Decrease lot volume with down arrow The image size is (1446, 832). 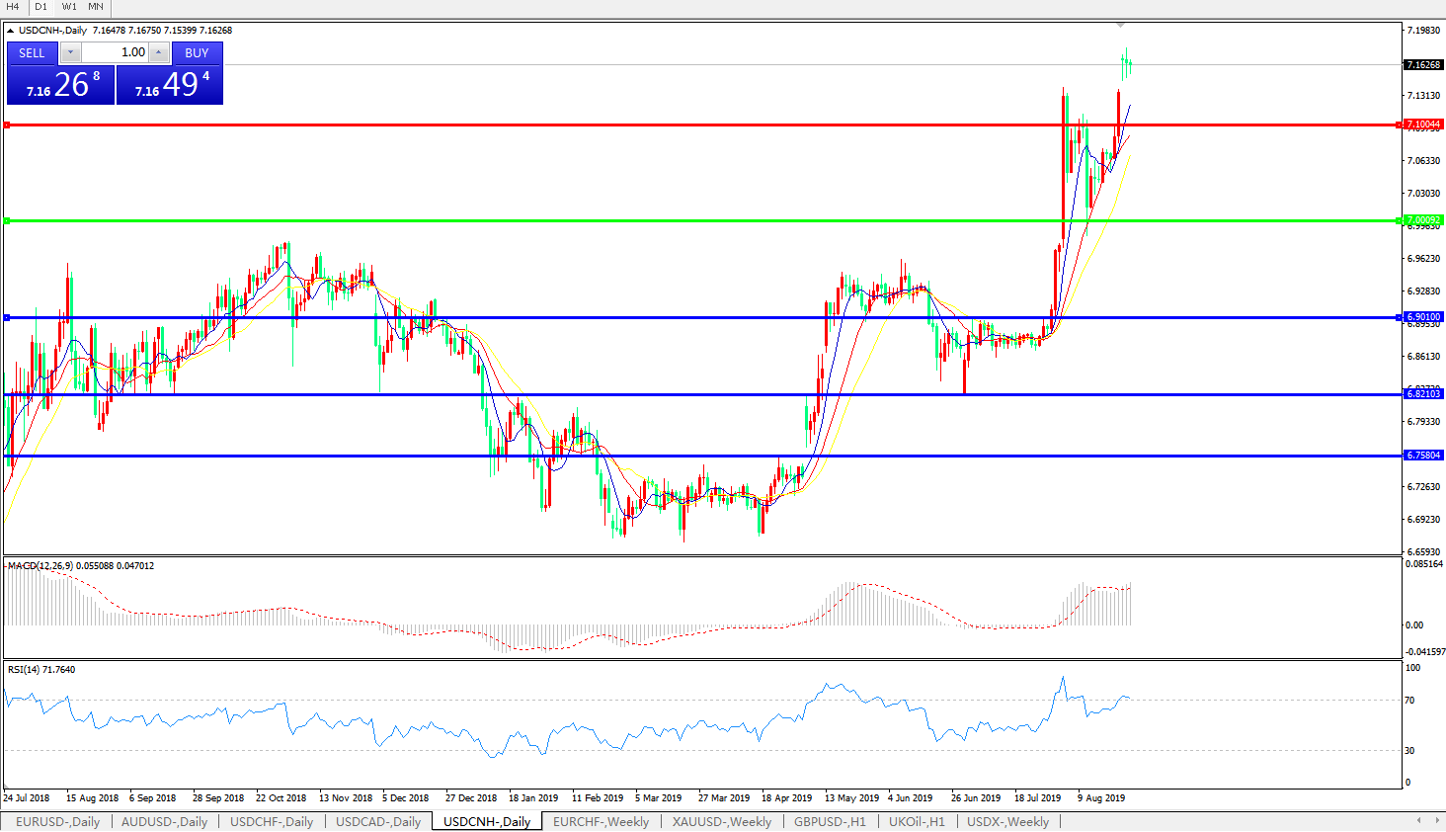pos(71,53)
